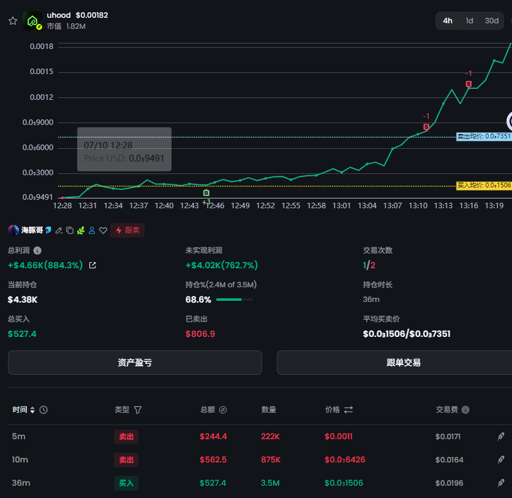This screenshot has height=498, width=512.
Task: Click the $0.0₃6426 price cell
Action: click(345, 460)
